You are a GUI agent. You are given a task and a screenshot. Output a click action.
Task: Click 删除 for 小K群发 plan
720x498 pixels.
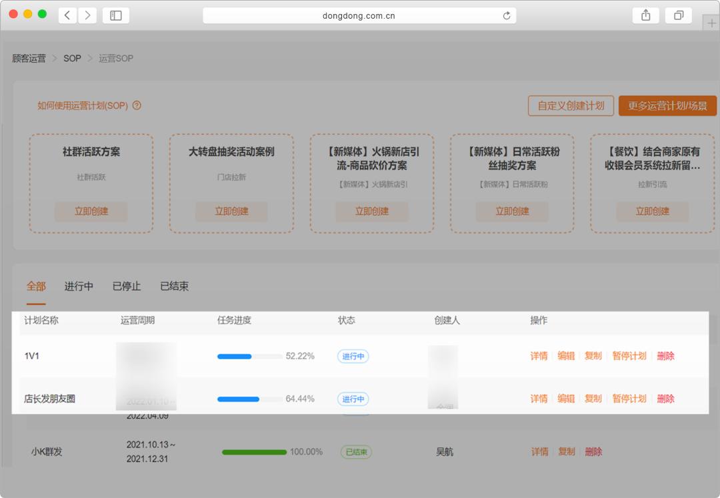click(593, 451)
